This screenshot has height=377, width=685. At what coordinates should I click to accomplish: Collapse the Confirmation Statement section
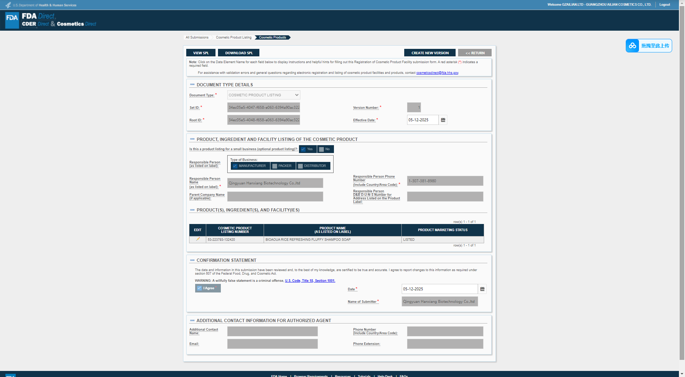pyautogui.click(x=192, y=260)
